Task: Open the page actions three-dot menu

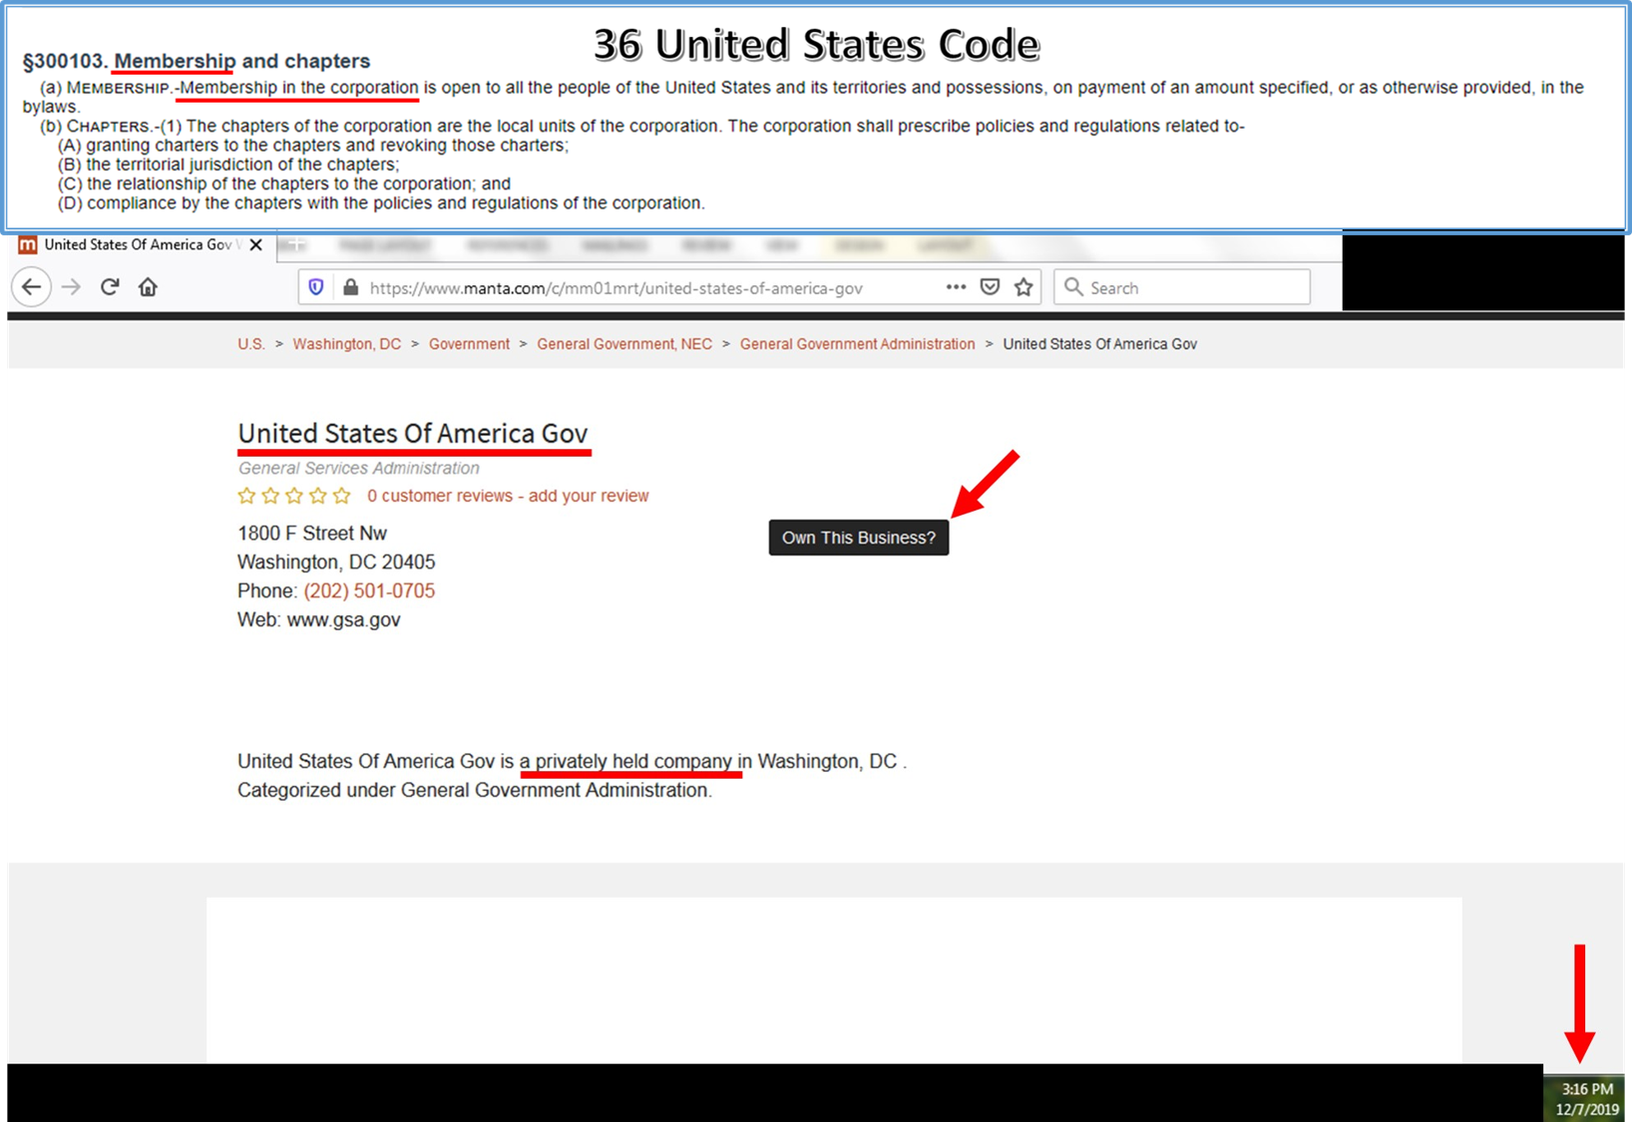Action: tap(956, 287)
